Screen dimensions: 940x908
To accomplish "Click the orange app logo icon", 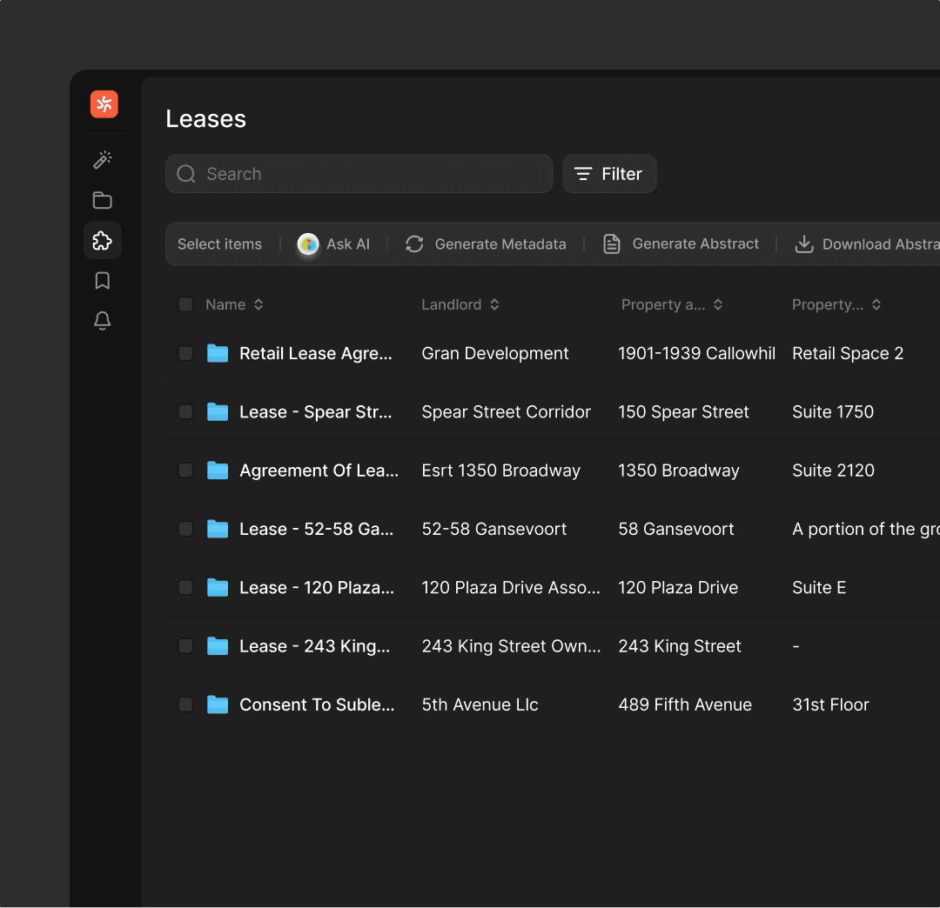I will point(104,104).
